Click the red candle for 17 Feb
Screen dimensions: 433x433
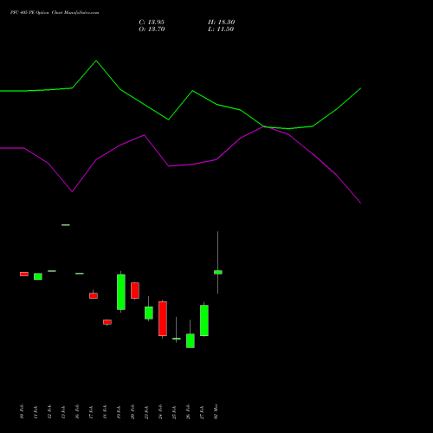pos(94,295)
